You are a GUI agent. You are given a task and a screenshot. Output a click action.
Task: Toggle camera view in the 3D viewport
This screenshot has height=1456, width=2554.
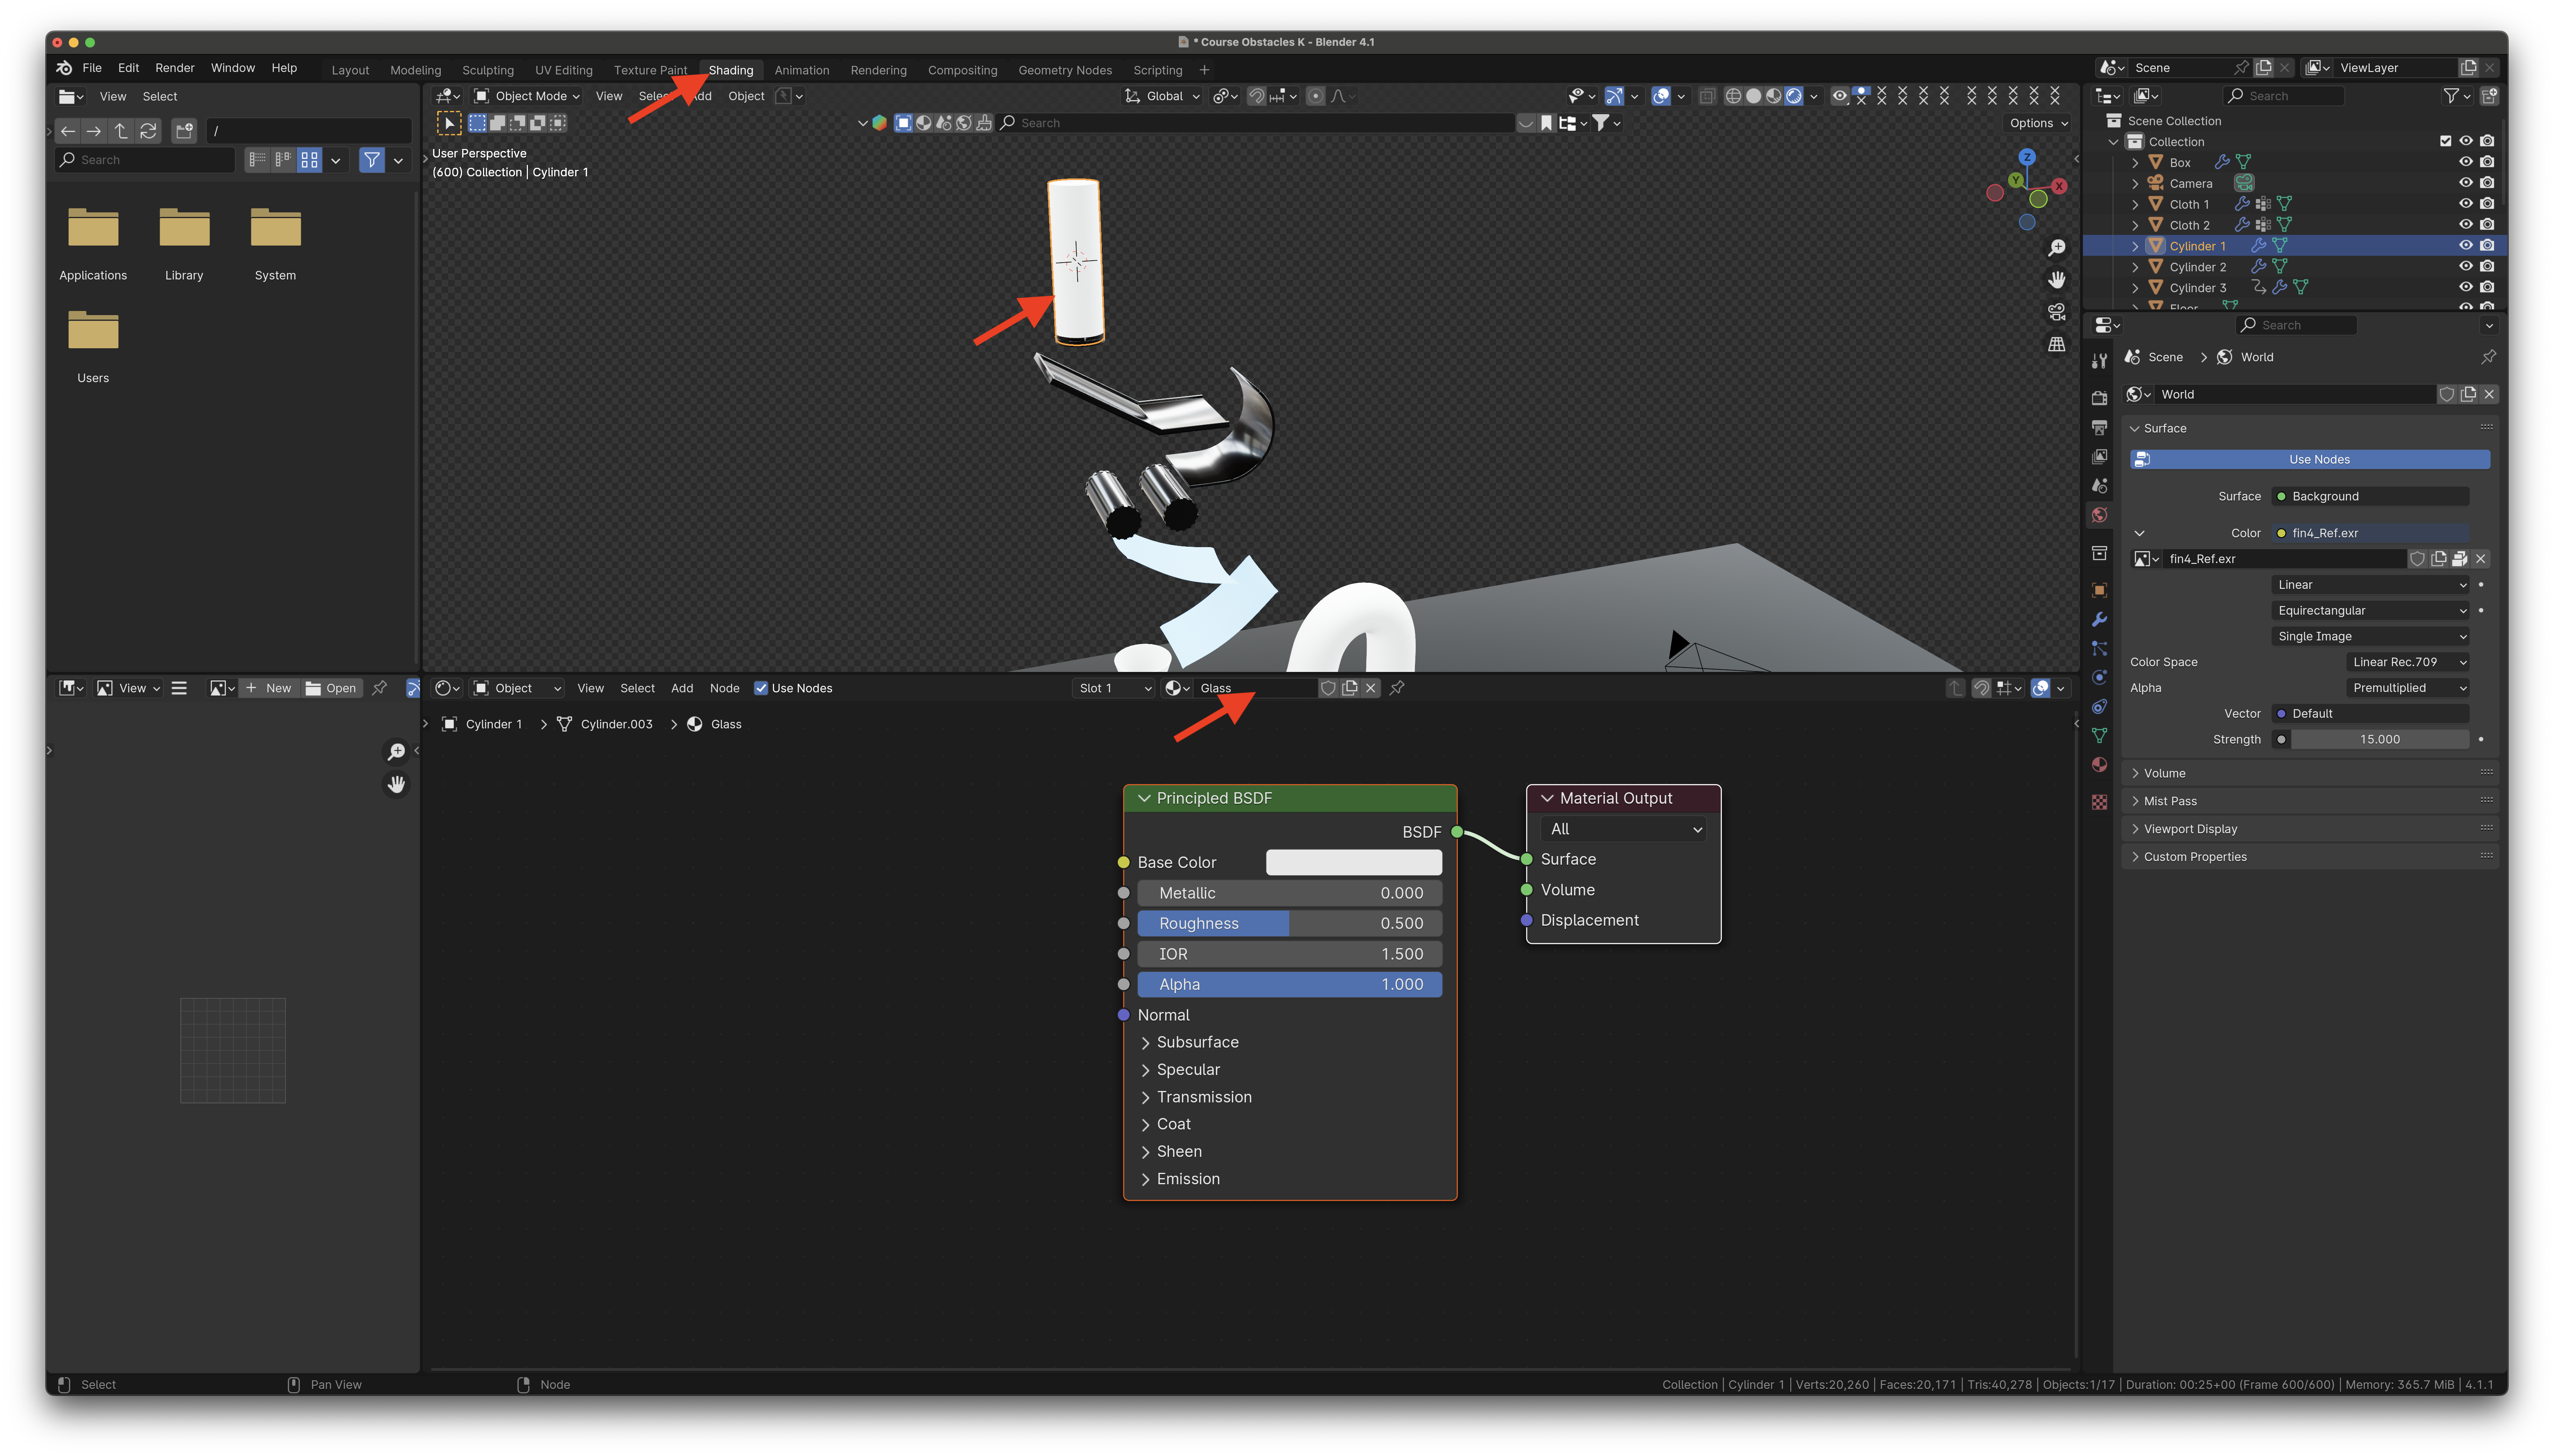pyautogui.click(x=2056, y=312)
